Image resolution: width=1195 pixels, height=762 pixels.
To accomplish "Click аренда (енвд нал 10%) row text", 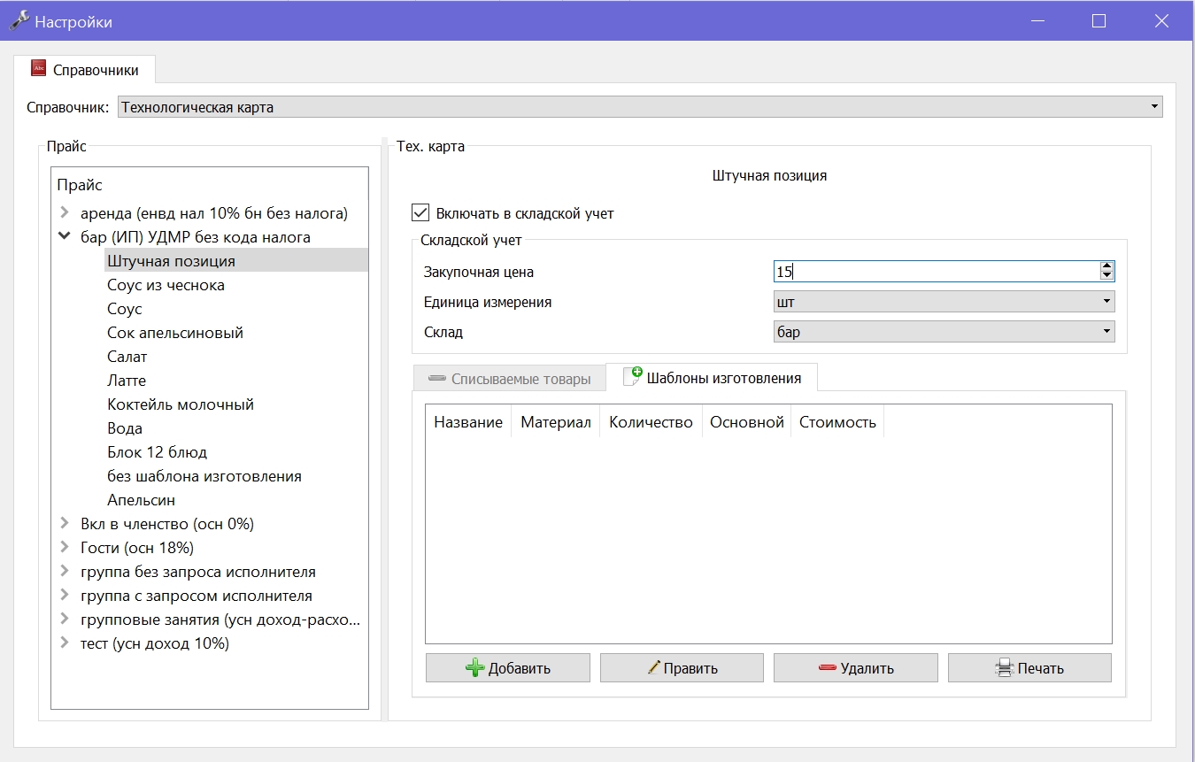I will click(214, 213).
